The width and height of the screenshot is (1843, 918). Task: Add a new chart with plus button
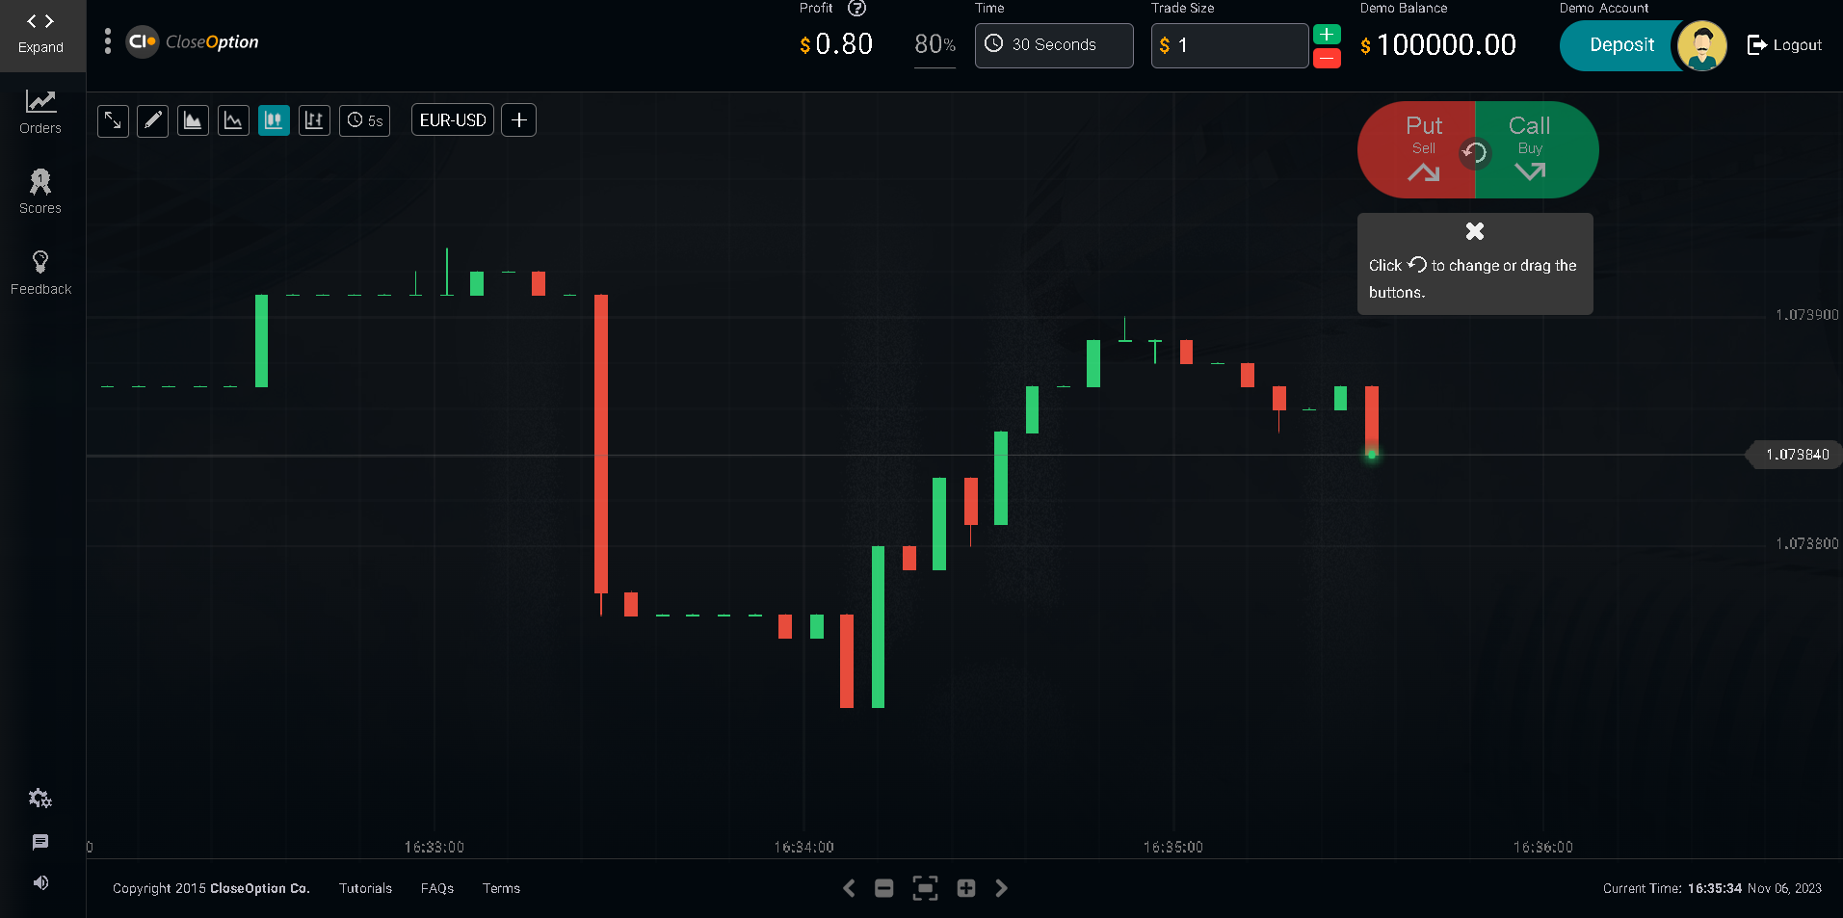click(518, 120)
